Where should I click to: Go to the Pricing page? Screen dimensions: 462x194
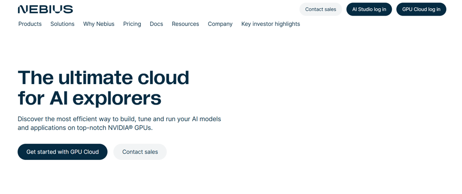pos(132,24)
